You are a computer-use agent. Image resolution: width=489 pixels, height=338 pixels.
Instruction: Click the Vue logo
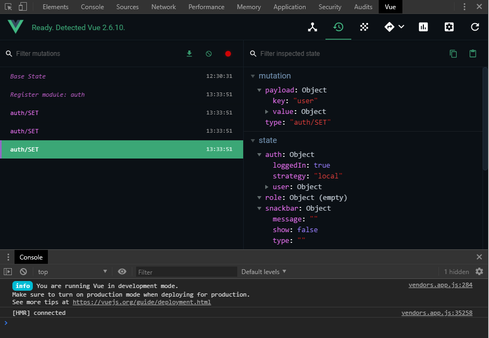pos(15,26)
